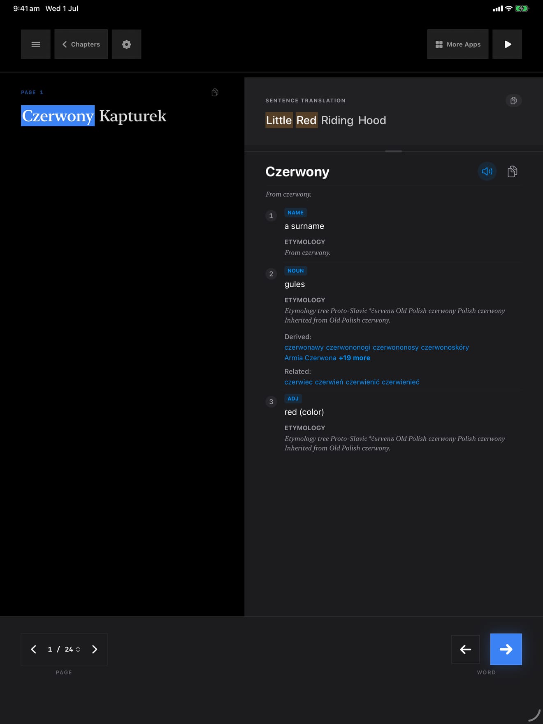Go back to Chapters

pos(81,44)
